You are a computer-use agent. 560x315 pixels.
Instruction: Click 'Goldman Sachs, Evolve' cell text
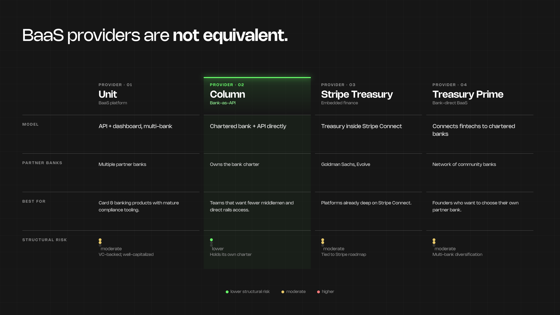click(346, 164)
